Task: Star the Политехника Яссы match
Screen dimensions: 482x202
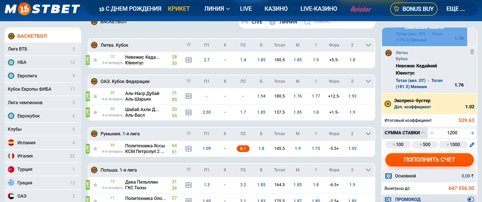Action: coord(95,149)
